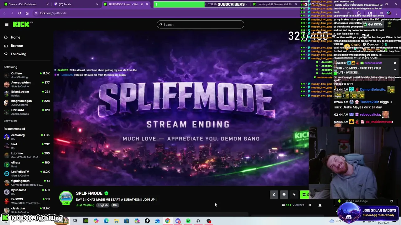Click the browser forward arrow
Screen dimensions: 401x225
(x=12, y=13)
